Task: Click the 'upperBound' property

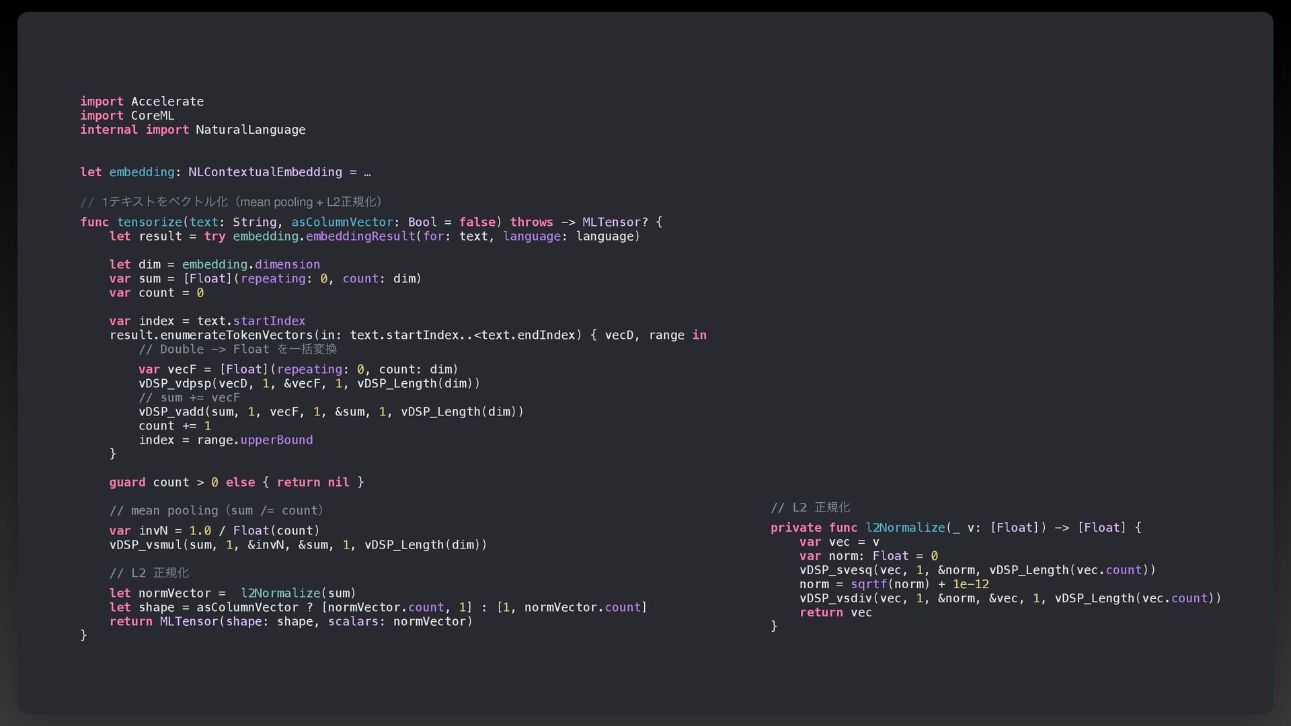Action: coord(276,440)
